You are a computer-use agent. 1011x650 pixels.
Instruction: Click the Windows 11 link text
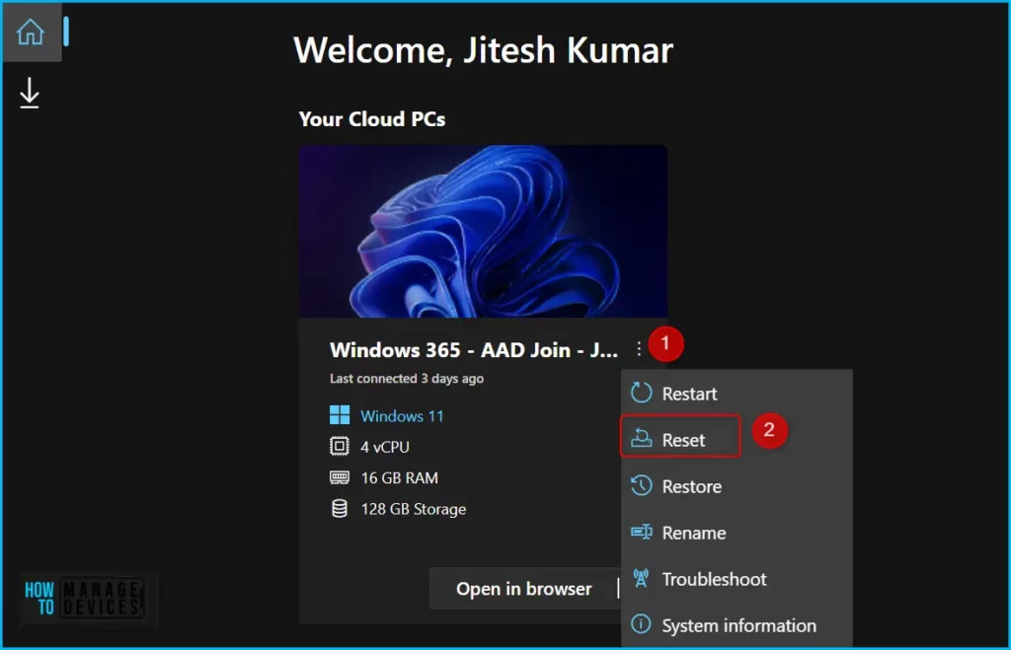coord(402,416)
